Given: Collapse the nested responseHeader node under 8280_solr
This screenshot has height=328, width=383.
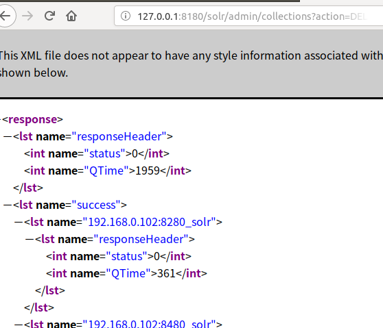Looking at the screenshot, I should (30, 239).
